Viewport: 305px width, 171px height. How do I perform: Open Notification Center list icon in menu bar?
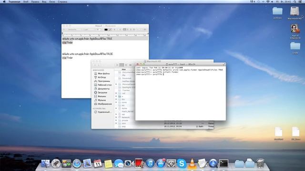pyautogui.click(x=300, y=1)
